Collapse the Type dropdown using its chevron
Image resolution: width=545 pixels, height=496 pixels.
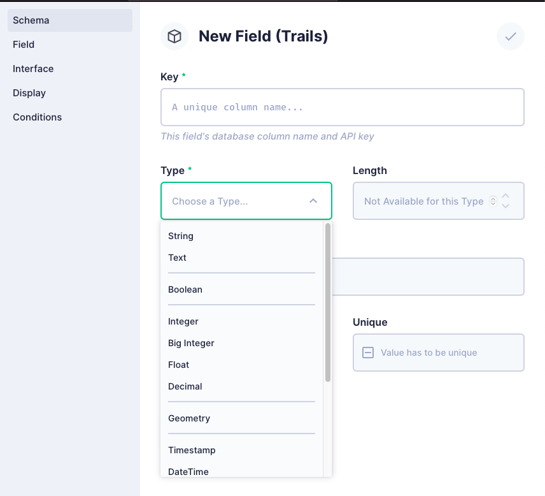pyautogui.click(x=313, y=200)
